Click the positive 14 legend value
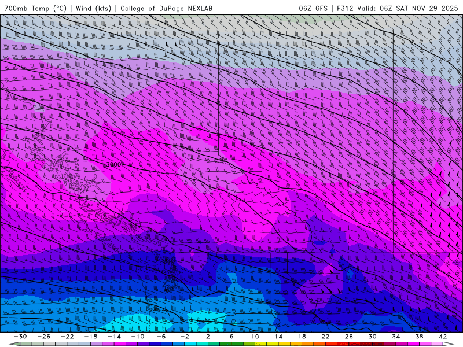Image resolution: width=463 pixels, height=347 pixels. [278, 337]
